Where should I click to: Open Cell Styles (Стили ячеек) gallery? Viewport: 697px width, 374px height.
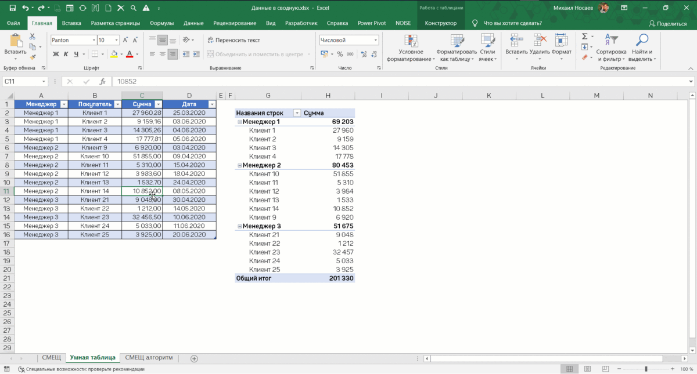point(487,48)
